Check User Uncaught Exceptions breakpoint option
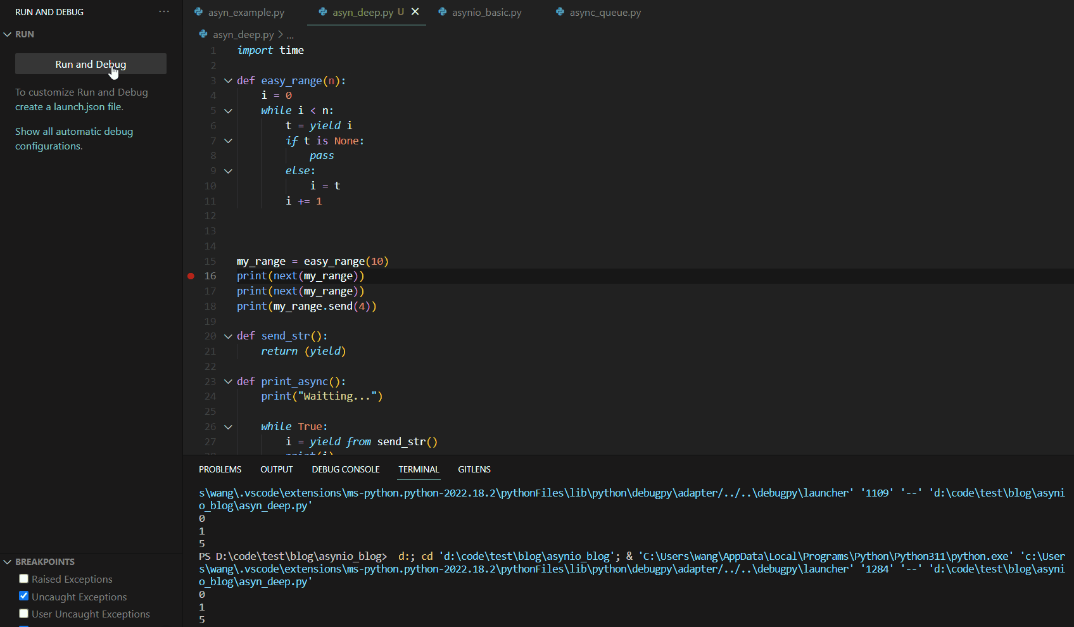 tap(23, 613)
